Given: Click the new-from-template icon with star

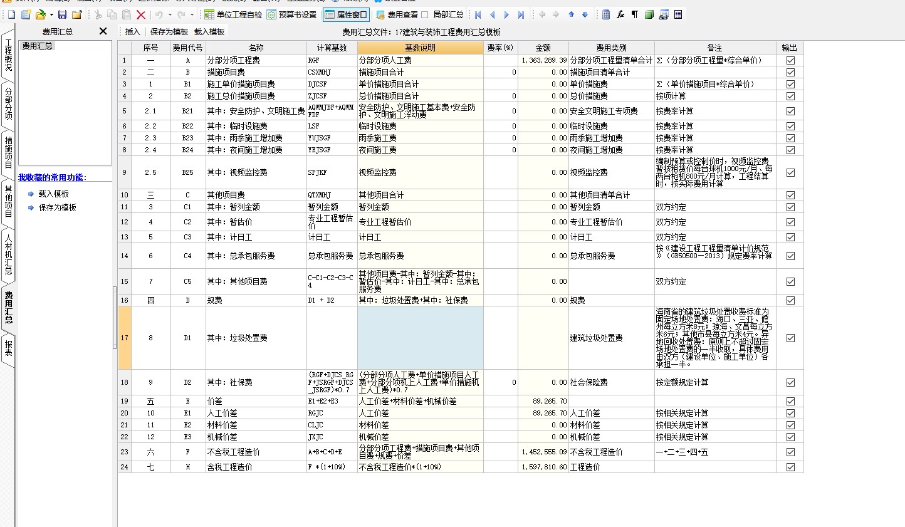Looking at the screenshot, I should click(x=26, y=14).
